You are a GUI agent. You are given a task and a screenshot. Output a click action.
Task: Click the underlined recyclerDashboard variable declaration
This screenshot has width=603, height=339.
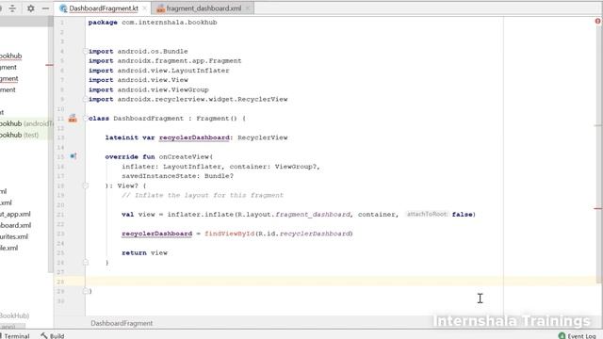(194, 137)
